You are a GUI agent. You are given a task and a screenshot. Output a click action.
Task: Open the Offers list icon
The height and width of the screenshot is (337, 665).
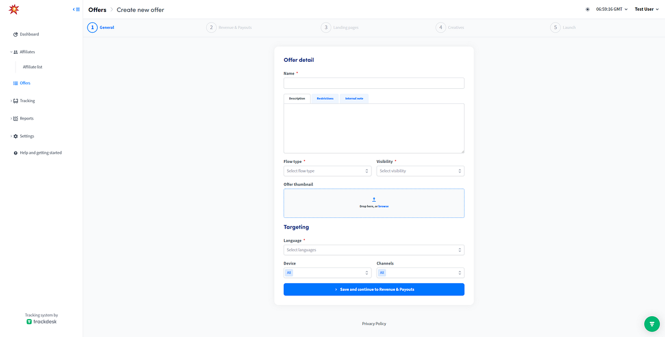[x=16, y=83]
